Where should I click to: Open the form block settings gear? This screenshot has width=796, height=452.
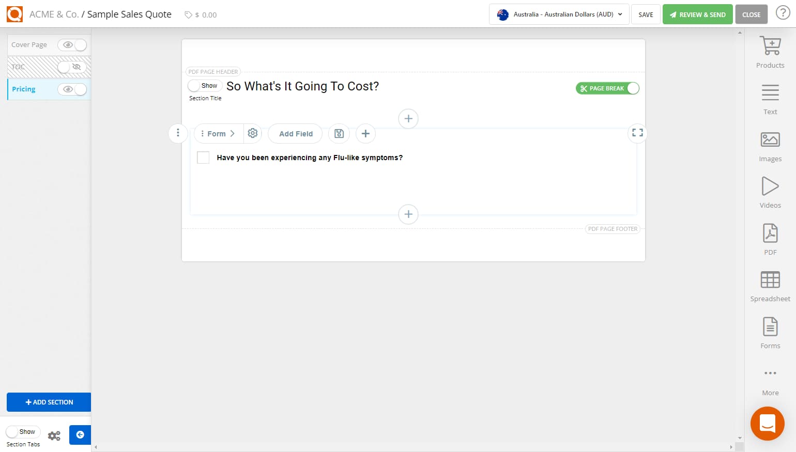click(253, 133)
